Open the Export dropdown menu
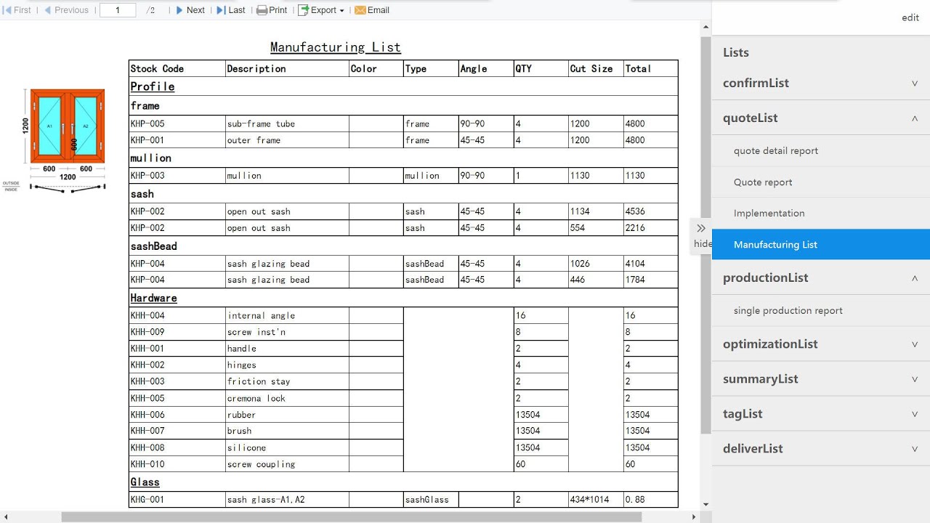 pyautogui.click(x=321, y=10)
